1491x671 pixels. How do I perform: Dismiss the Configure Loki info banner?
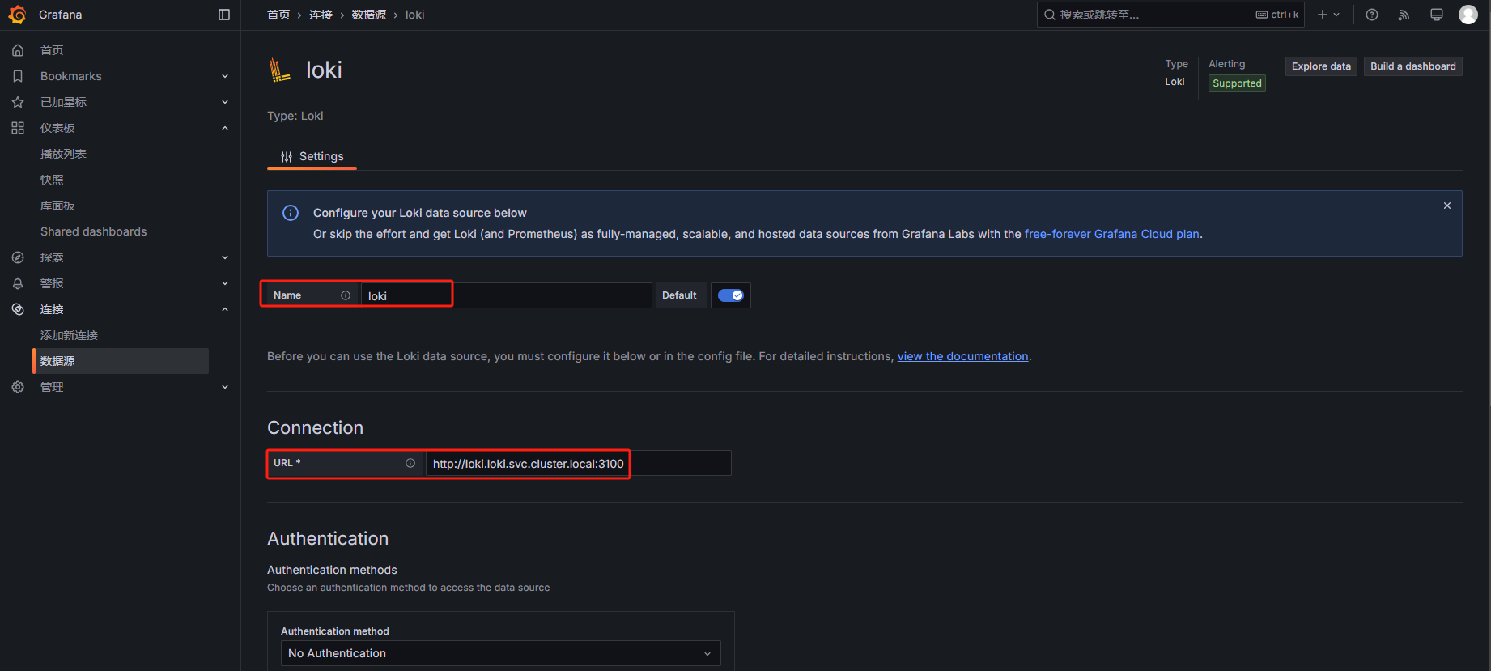(1447, 206)
